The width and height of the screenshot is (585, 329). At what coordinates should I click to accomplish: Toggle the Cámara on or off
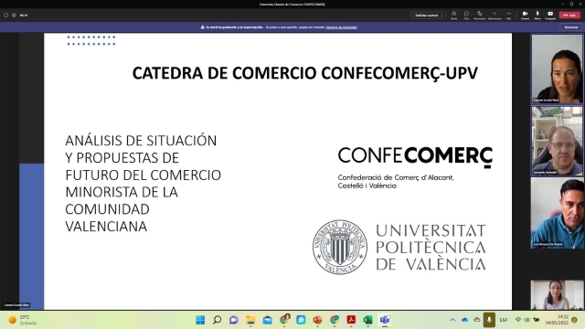click(525, 15)
